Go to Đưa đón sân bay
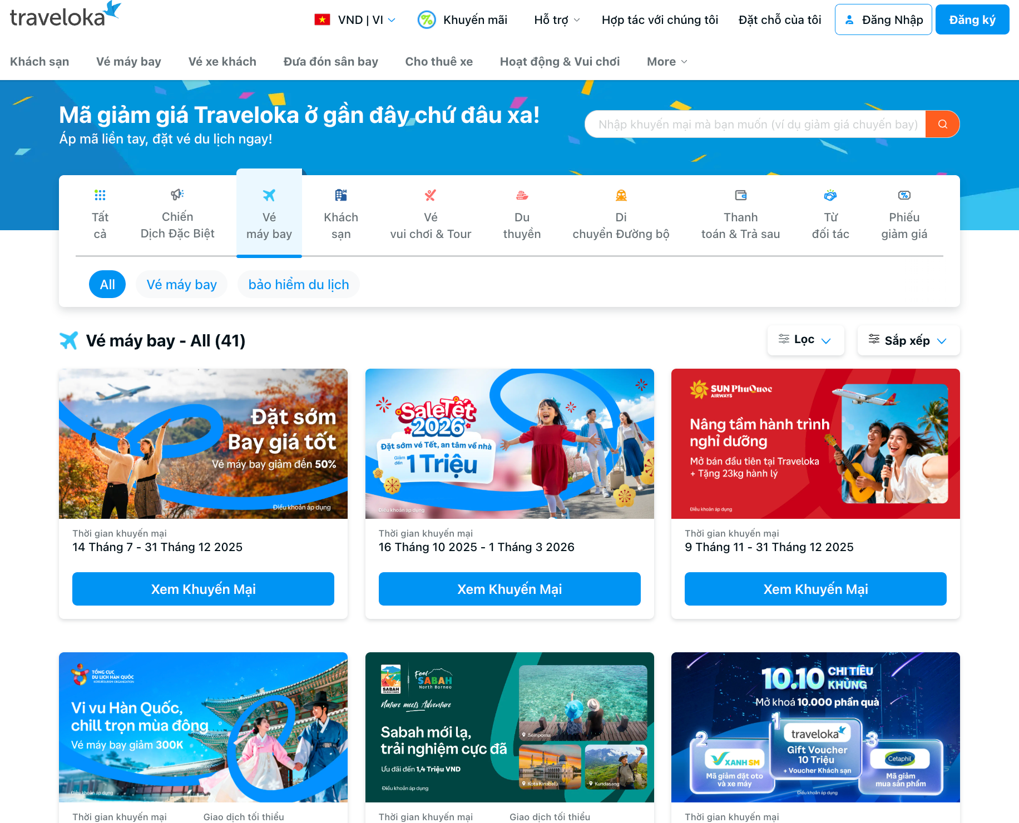 [331, 62]
